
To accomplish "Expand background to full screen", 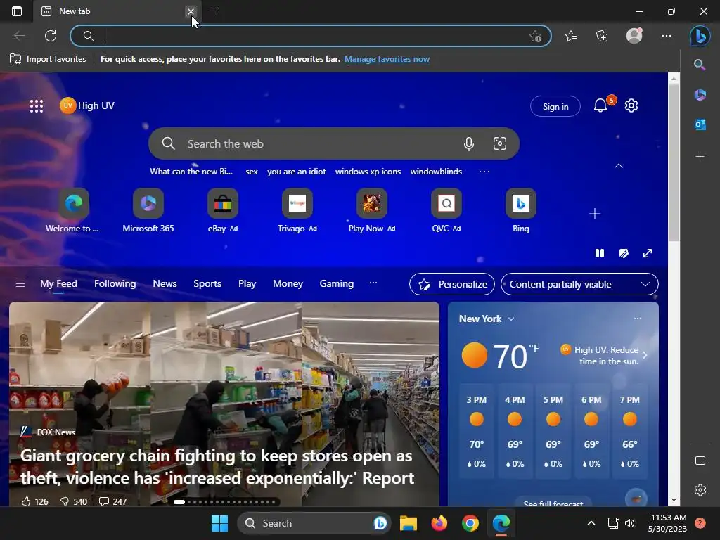I will click(648, 253).
